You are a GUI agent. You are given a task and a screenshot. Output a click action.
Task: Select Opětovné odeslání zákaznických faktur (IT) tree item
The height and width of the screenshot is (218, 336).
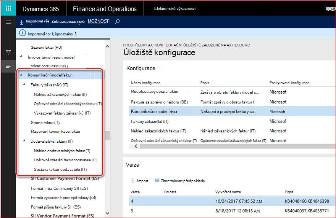68,104
